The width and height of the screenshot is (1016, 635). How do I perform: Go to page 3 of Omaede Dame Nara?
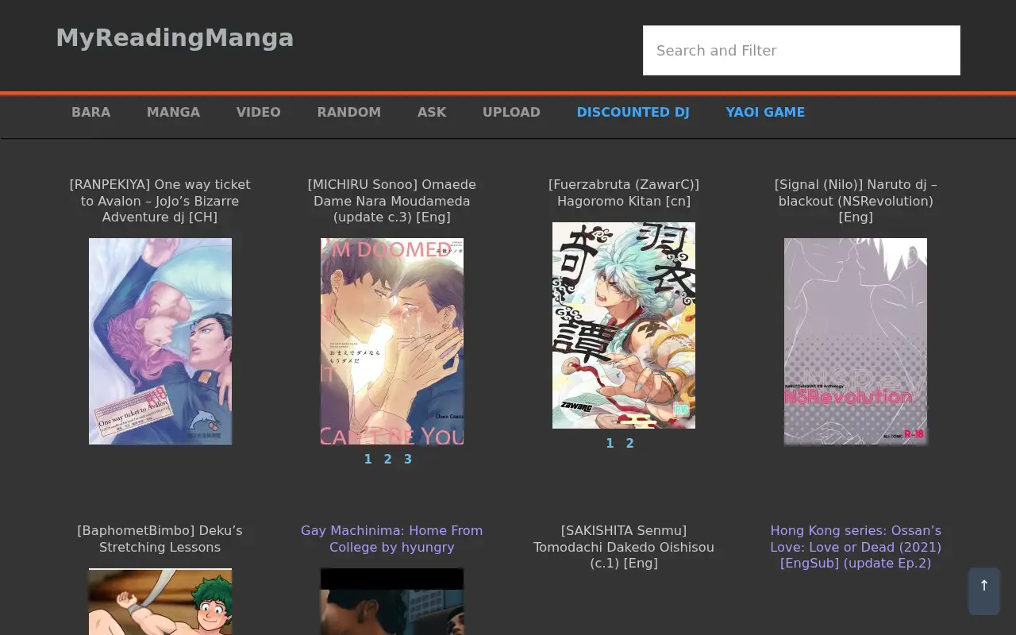(x=408, y=459)
